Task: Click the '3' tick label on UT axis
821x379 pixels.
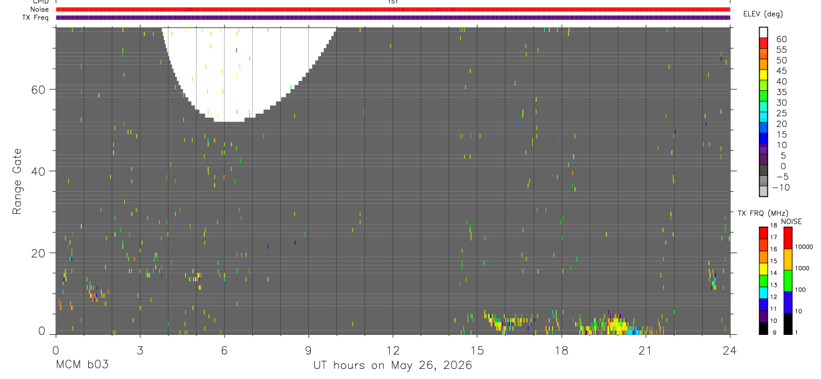Action: tap(140, 350)
